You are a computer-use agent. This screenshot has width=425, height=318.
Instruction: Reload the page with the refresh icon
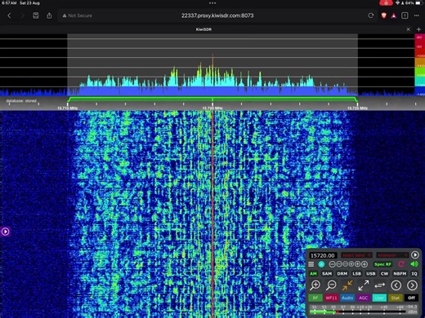coord(371,15)
